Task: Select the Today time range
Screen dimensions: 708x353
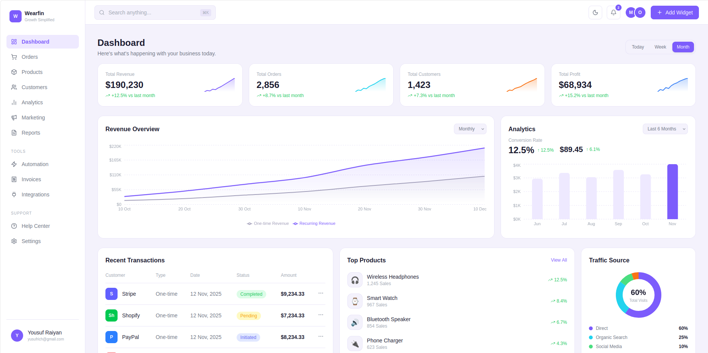Action: pos(638,47)
